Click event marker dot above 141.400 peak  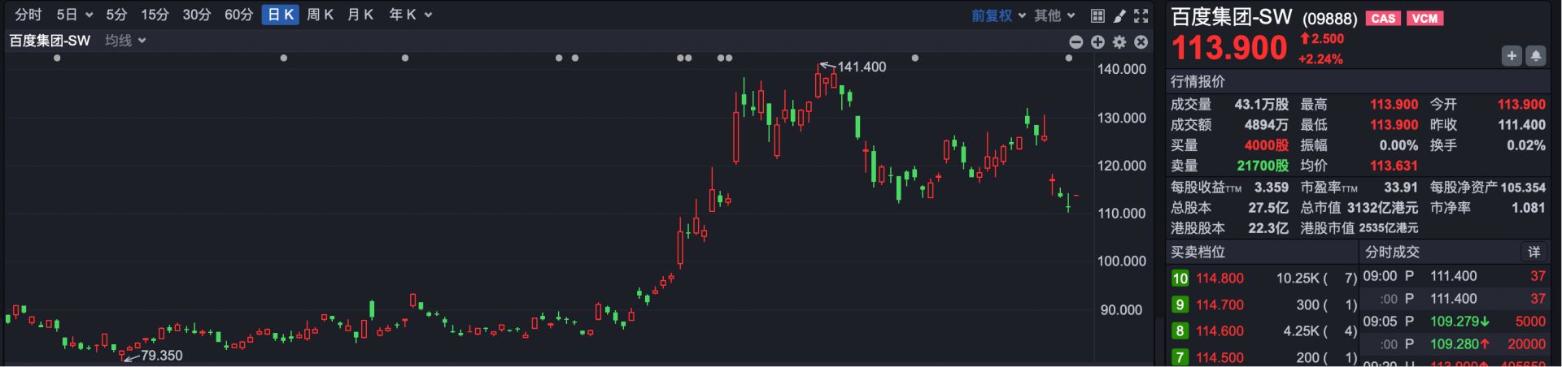coord(915,58)
